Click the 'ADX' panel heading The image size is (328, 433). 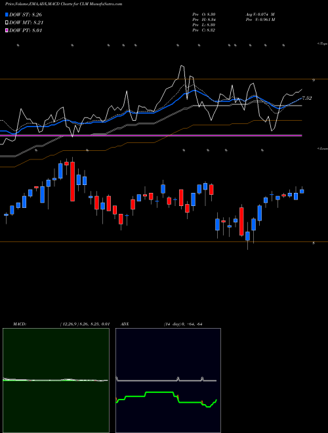[x=125, y=324]
